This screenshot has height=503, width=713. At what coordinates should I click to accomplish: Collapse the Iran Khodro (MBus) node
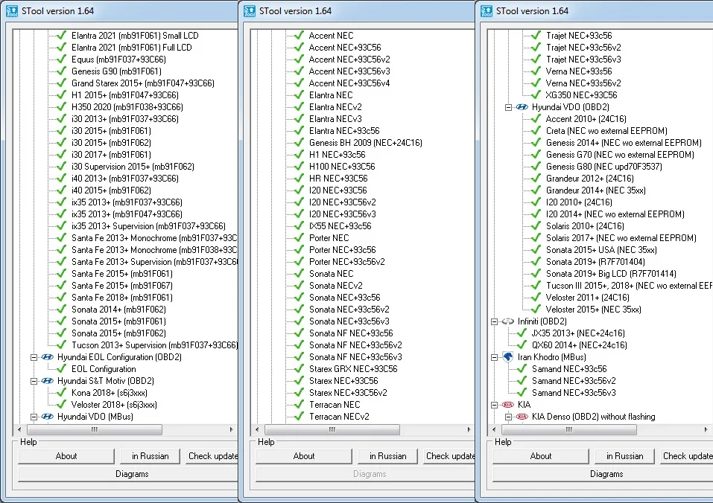[x=494, y=357]
